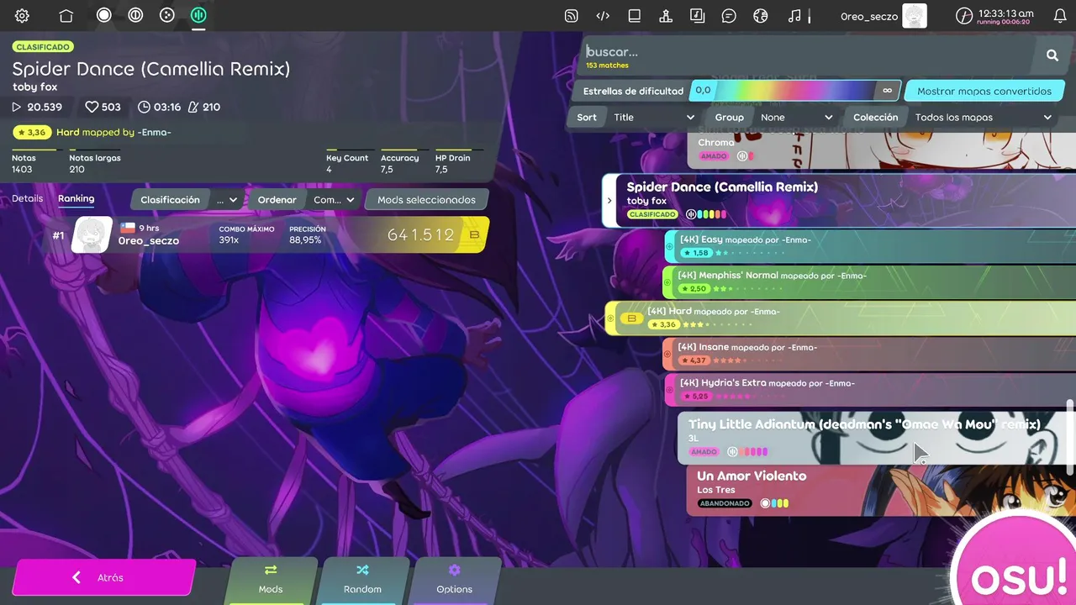The width and height of the screenshot is (1076, 605).
Task: Open settings via the gear icon
Action: click(x=22, y=16)
